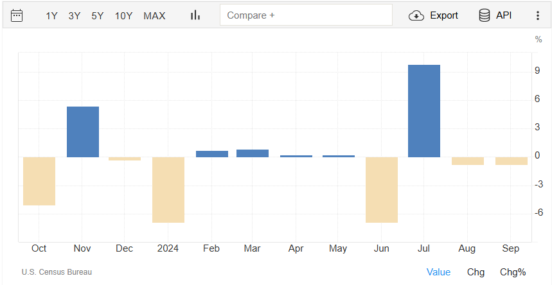This screenshot has height=285, width=552.
Task: Click the Export cloud download icon
Action: 416,15
